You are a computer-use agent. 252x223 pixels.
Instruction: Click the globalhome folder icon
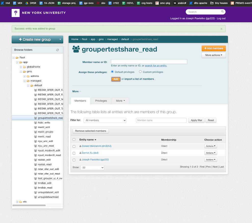(x=24, y=67)
